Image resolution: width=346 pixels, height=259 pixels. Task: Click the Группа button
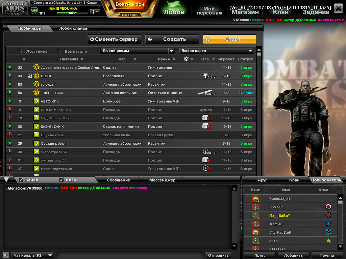pos(327,255)
